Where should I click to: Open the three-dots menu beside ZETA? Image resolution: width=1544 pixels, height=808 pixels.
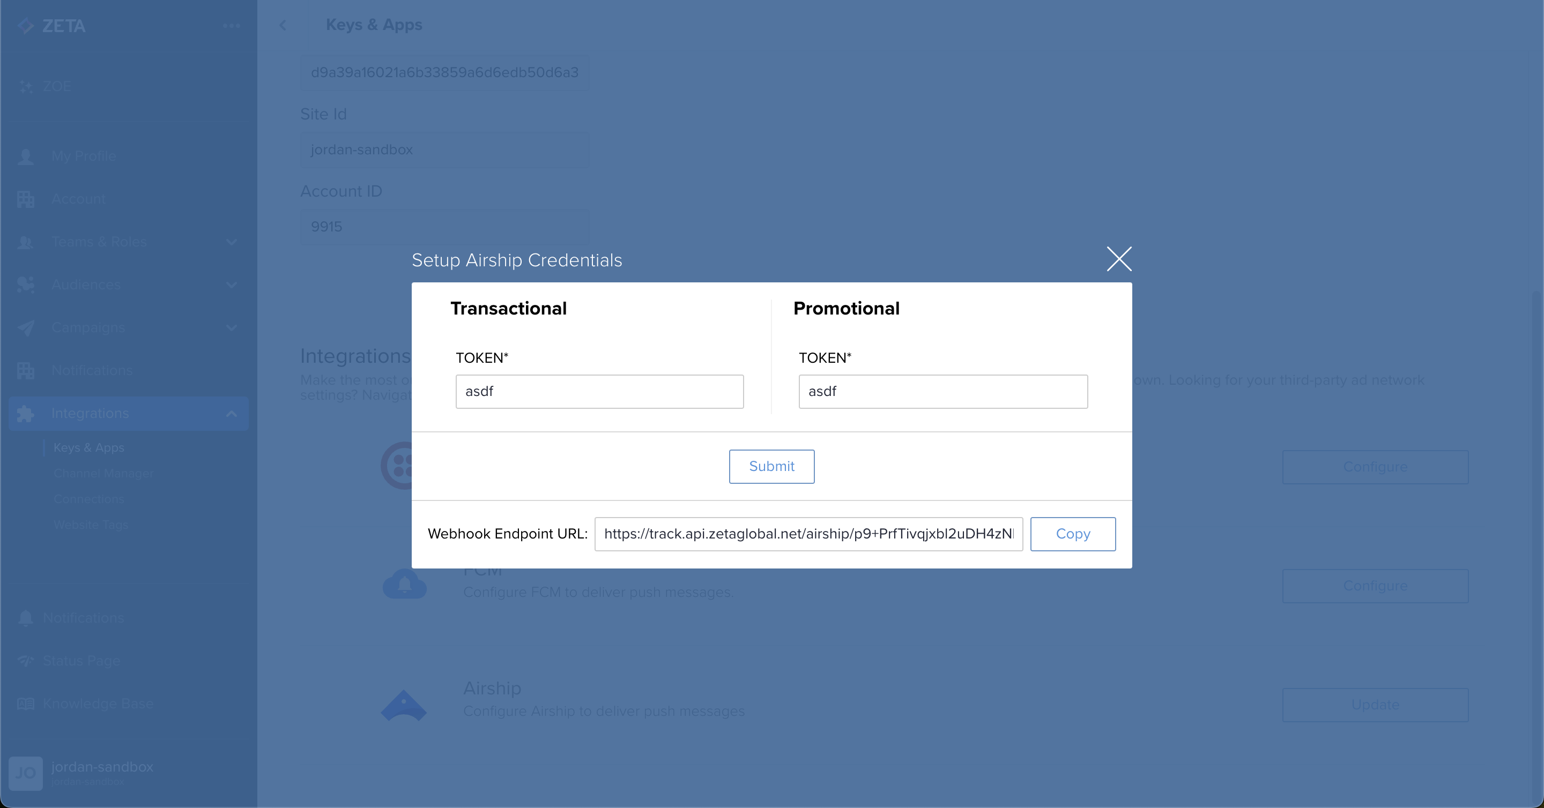(x=232, y=26)
